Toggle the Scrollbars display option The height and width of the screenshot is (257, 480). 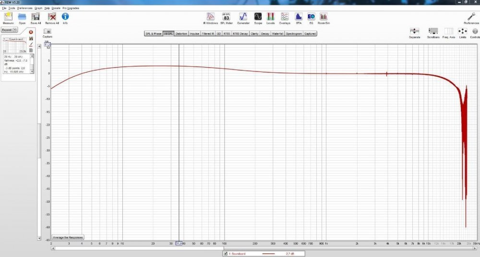click(x=433, y=32)
